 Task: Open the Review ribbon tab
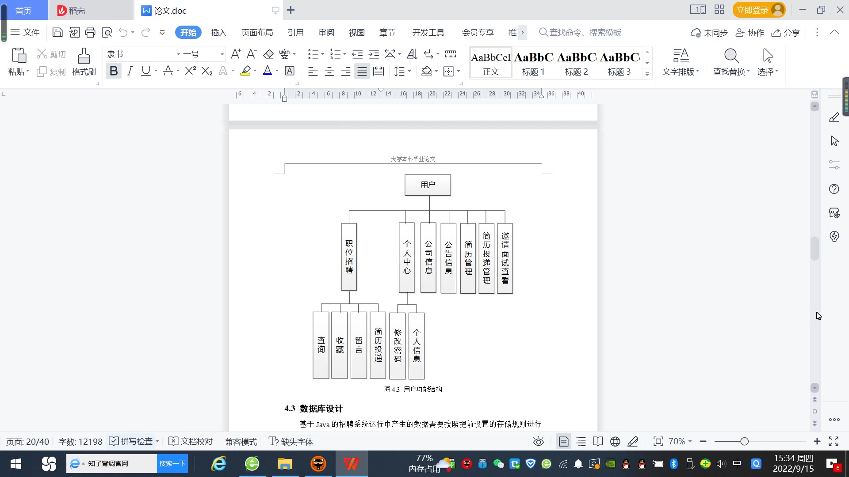pos(326,32)
